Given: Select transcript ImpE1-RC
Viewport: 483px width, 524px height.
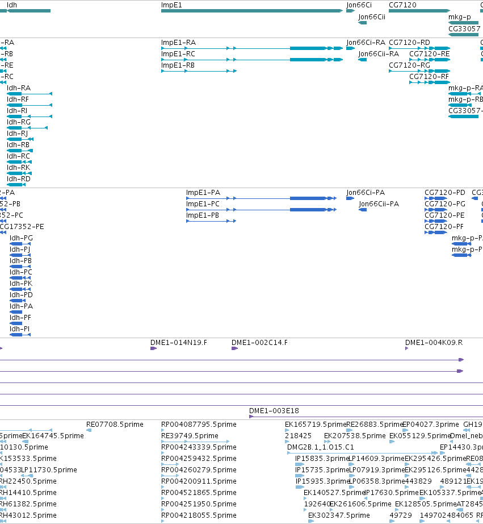Looking at the screenshot, I should coord(252,60).
